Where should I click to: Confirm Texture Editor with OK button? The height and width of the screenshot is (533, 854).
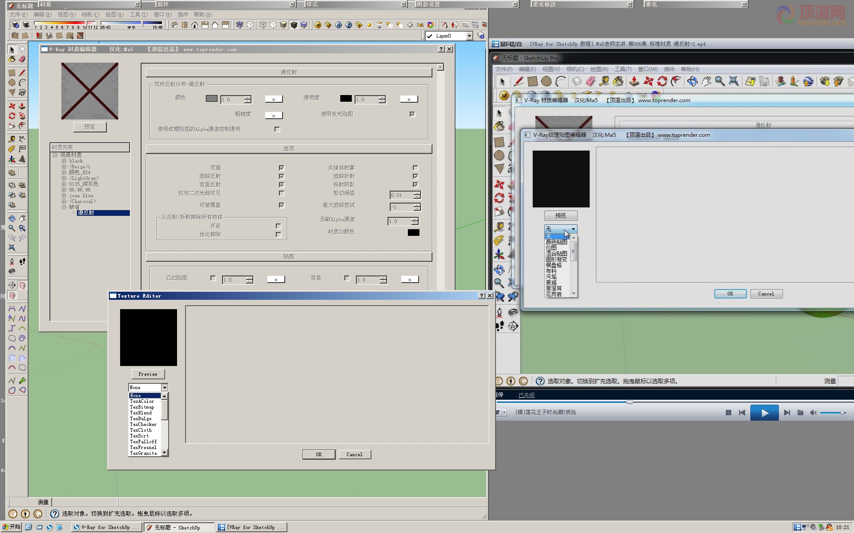pyautogui.click(x=318, y=454)
